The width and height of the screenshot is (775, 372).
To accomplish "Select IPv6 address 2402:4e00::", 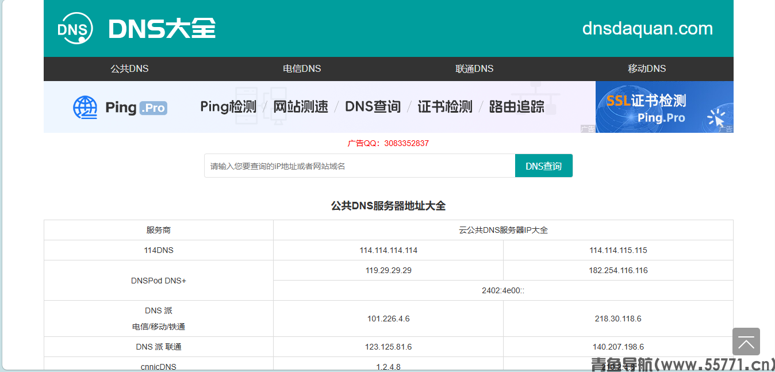I will [503, 290].
